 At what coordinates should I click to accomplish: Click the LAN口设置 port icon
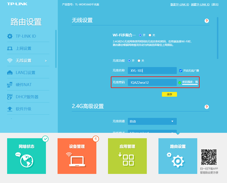[x=10, y=73]
